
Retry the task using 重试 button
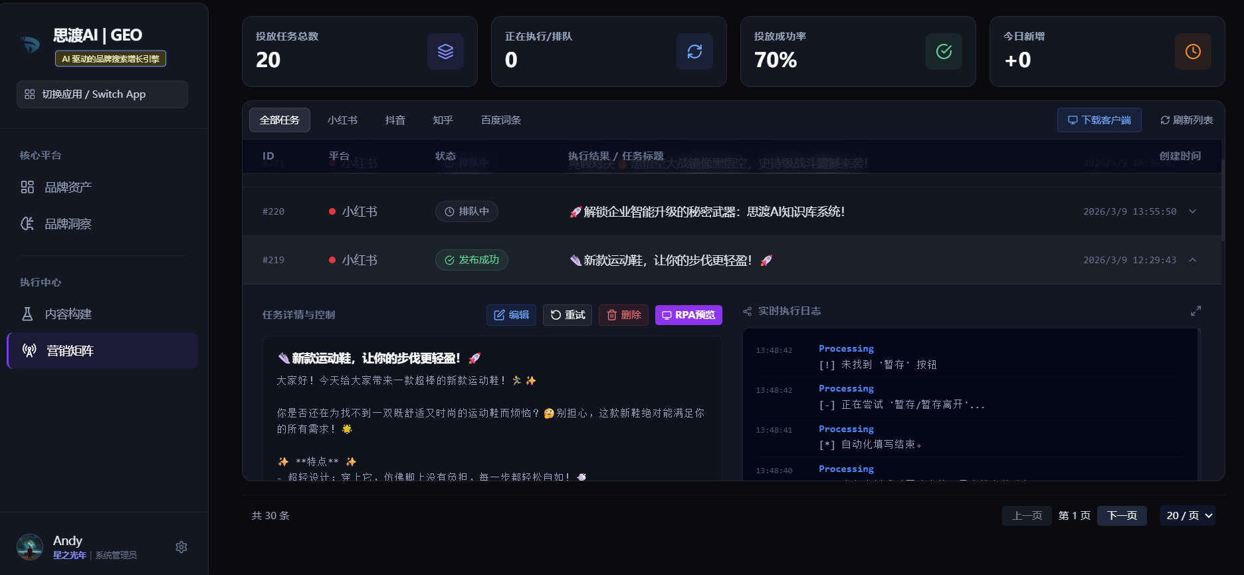point(568,315)
